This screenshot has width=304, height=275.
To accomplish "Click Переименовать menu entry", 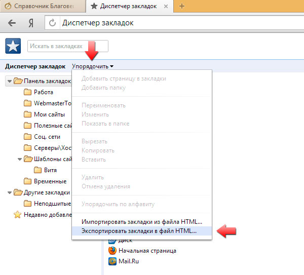I will tap(142, 105).
